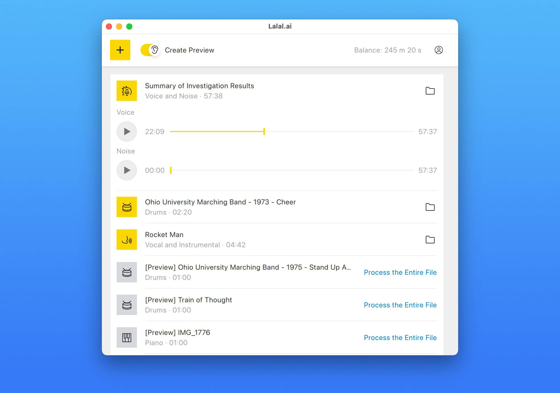Click the Voice and Noise icon thumbnail
This screenshot has height=393, width=560.
[x=127, y=91]
